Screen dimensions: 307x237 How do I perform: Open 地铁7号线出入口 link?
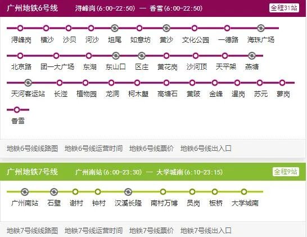tap(206, 231)
